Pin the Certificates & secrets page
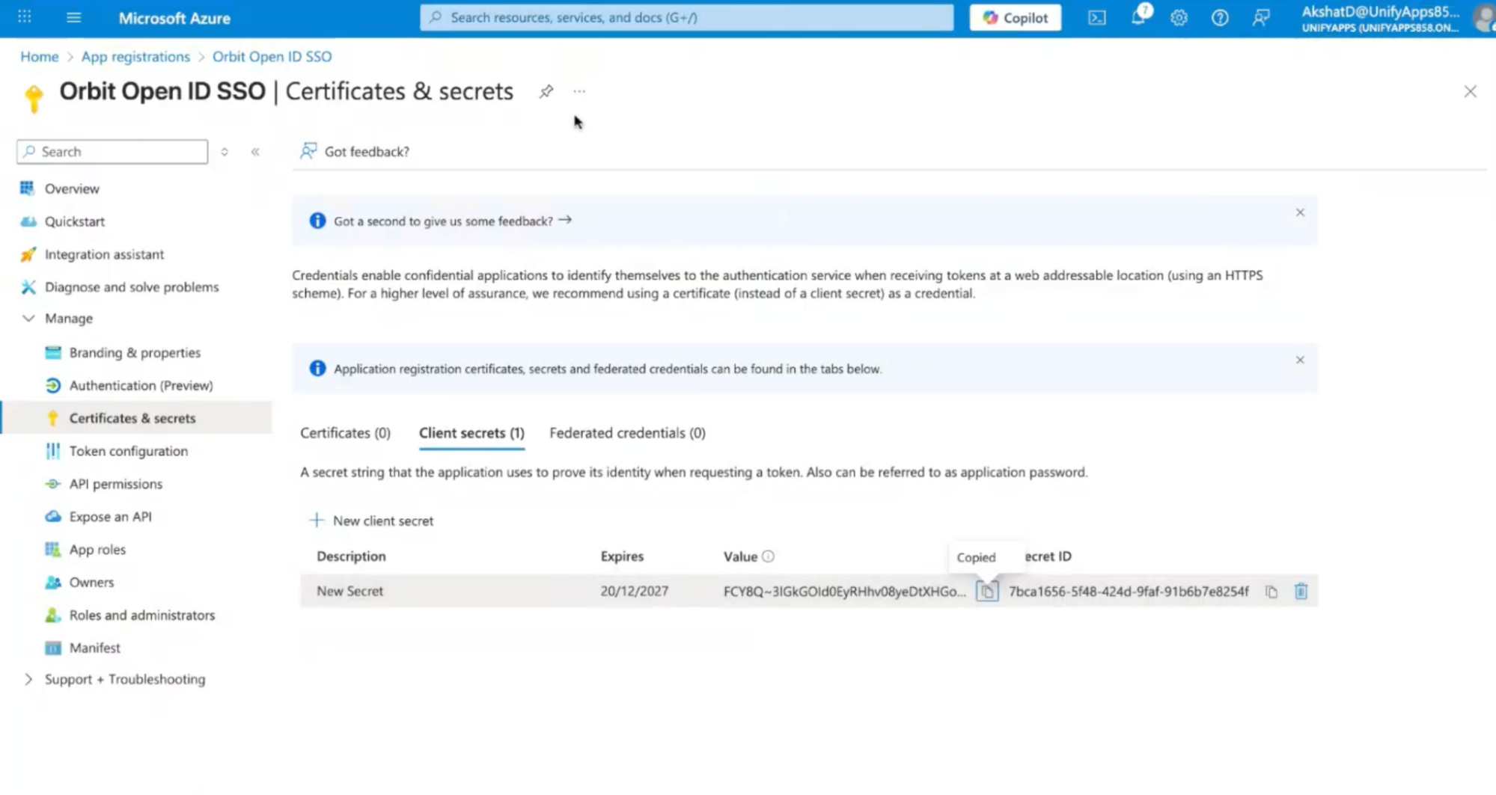This screenshot has height=795, width=1496. [546, 91]
